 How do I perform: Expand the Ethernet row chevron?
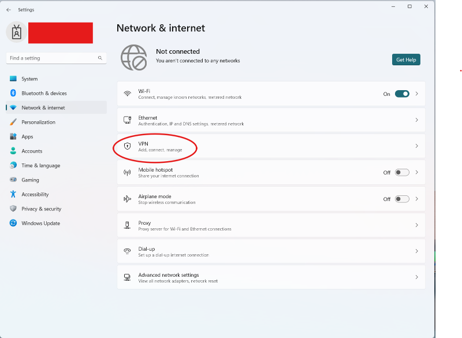(416, 120)
